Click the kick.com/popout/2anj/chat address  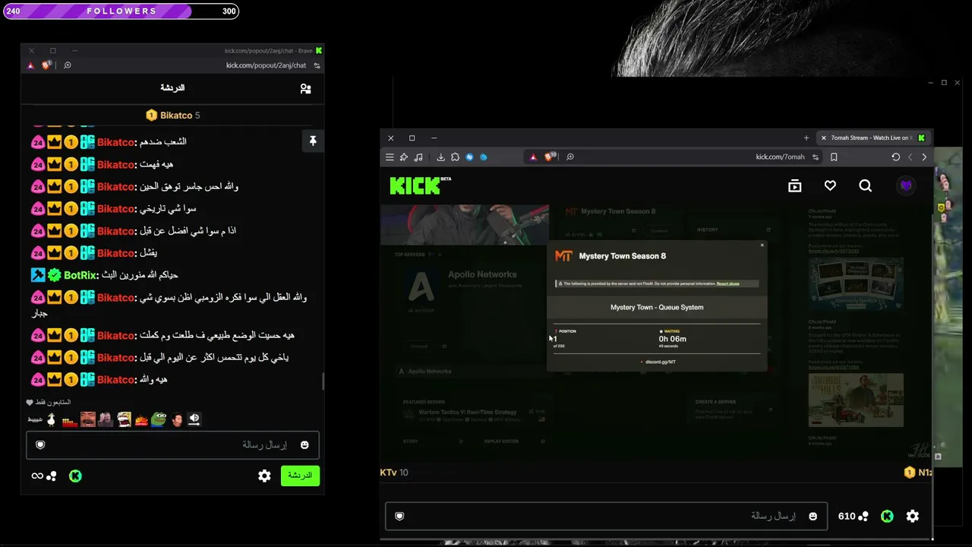click(x=266, y=65)
